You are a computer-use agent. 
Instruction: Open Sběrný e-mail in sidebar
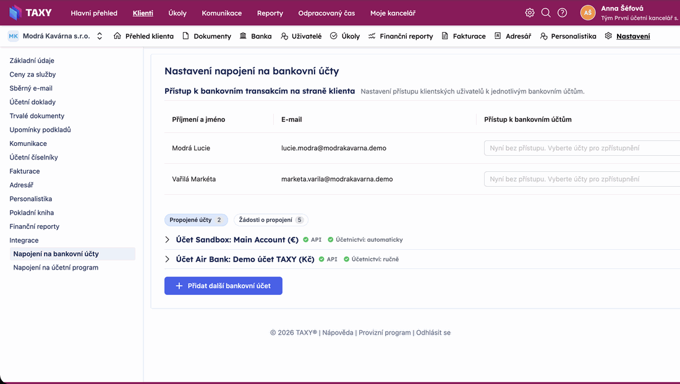click(31, 88)
